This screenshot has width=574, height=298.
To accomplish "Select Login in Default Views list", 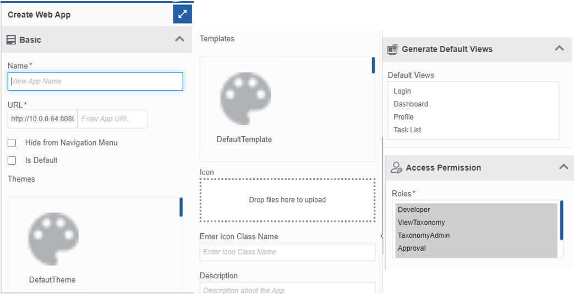I will [x=402, y=91].
